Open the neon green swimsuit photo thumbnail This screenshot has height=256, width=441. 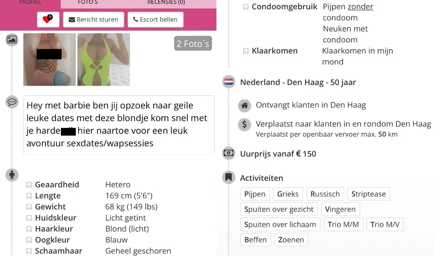(x=104, y=59)
